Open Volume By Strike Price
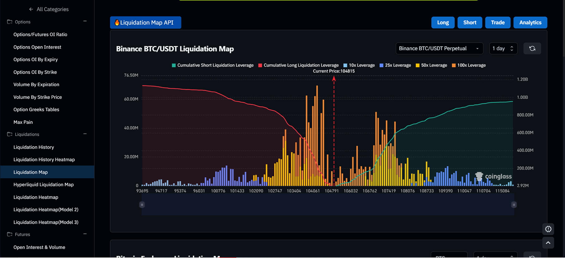 tap(37, 97)
